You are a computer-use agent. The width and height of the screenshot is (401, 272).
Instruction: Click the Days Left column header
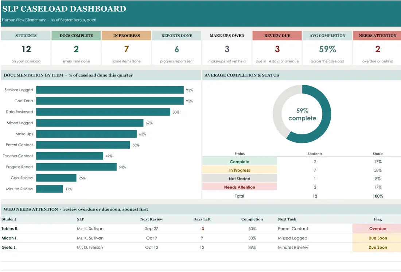(x=202, y=219)
